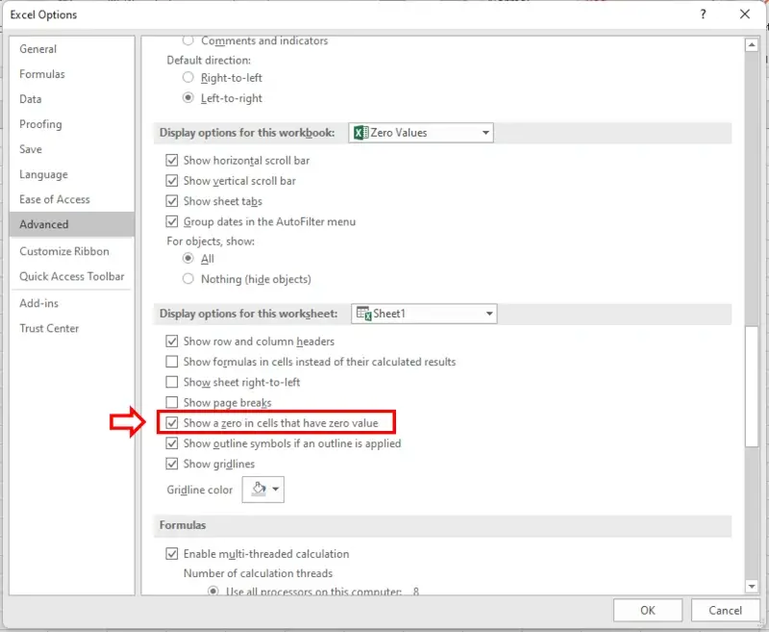769x632 pixels.
Task: Select Nothing (hide objects) option
Action: click(x=188, y=279)
